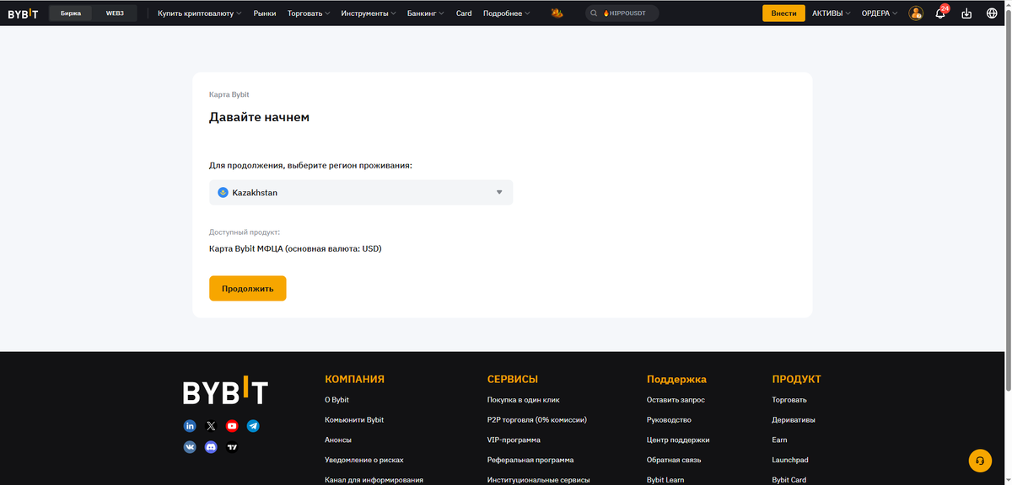Open Оставить запрос link
1012x485 pixels.
[676, 399]
